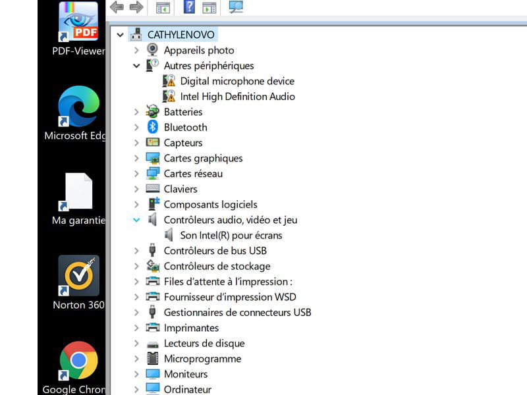
Task: Click the Contrôleurs de bus USB plug icon
Action: coord(152,250)
